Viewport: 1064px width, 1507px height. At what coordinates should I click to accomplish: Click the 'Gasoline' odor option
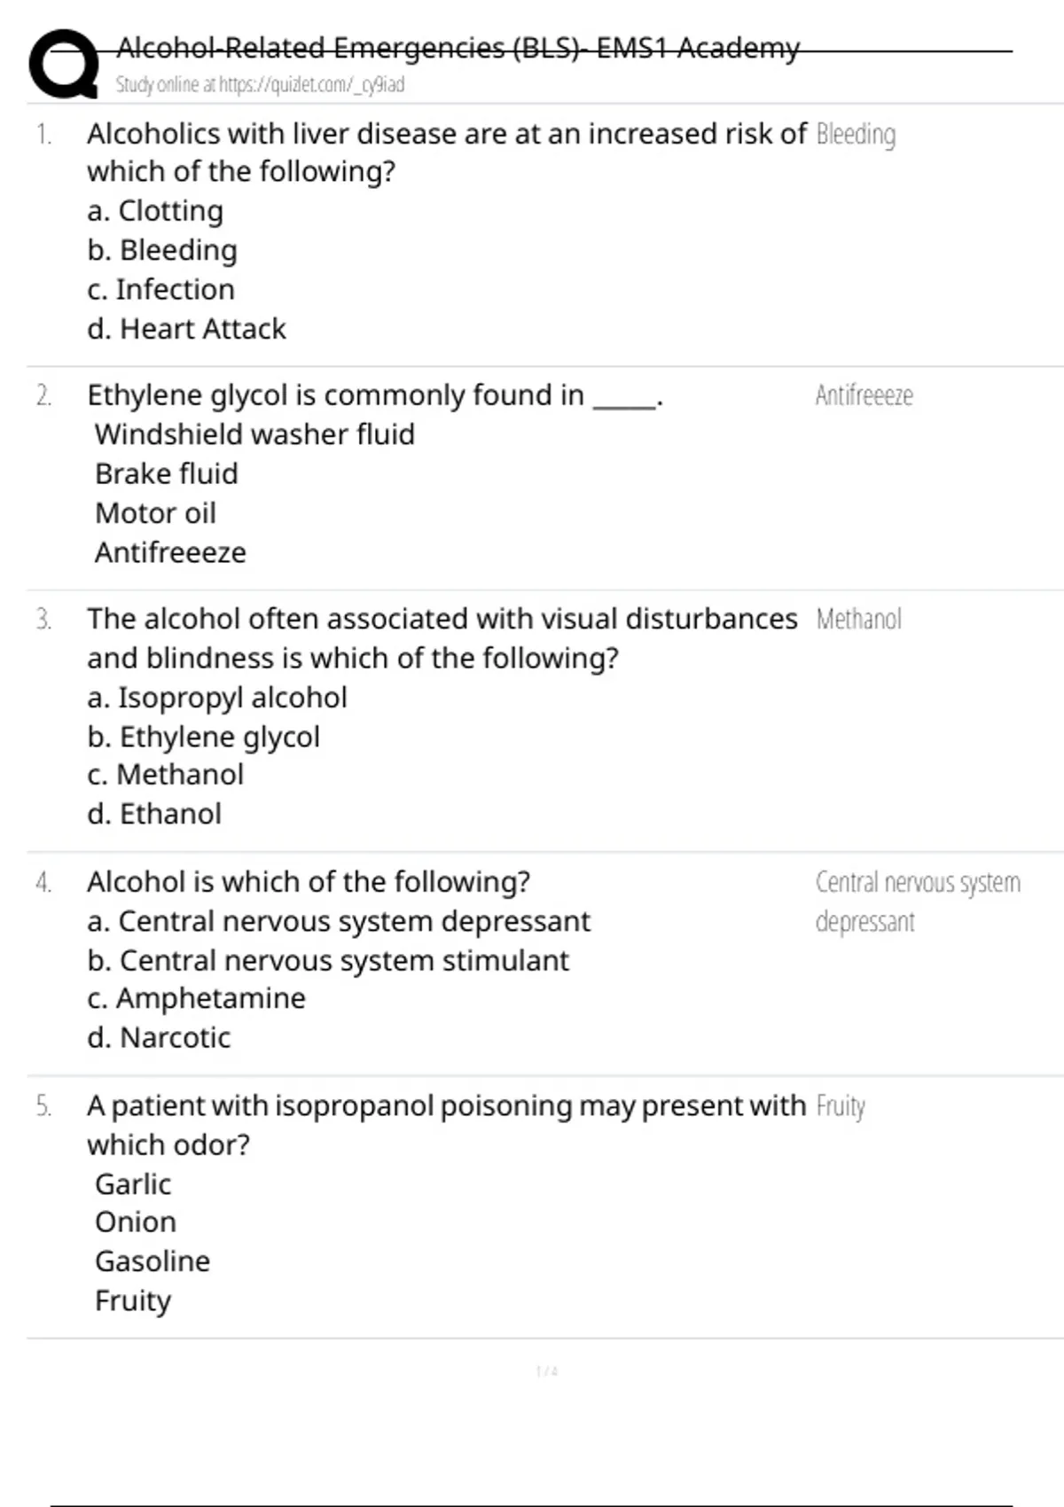pyautogui.click(x=153, y=1261)
